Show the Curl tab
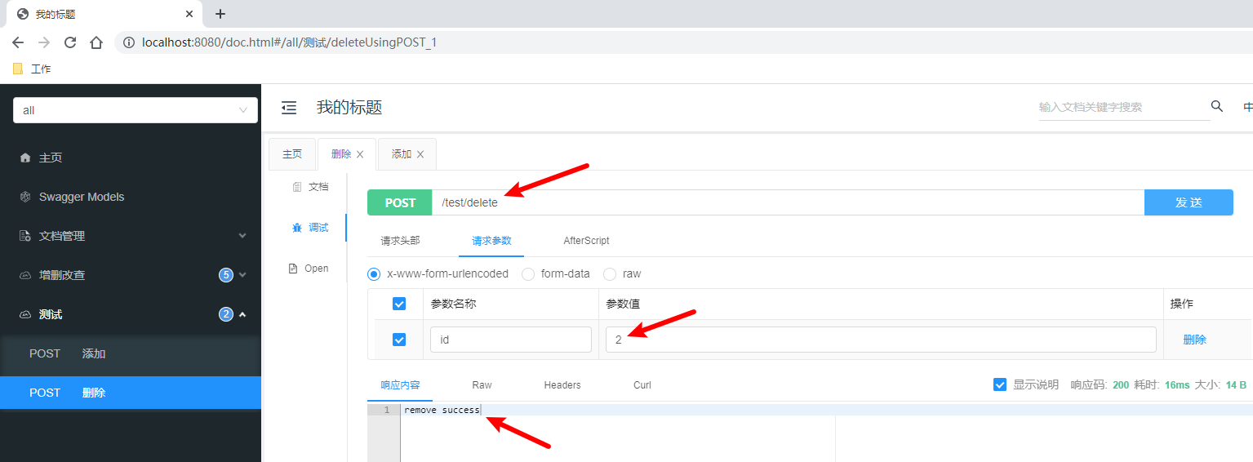Viewport: 1253px width, 462px height. (x=642, y=384)
